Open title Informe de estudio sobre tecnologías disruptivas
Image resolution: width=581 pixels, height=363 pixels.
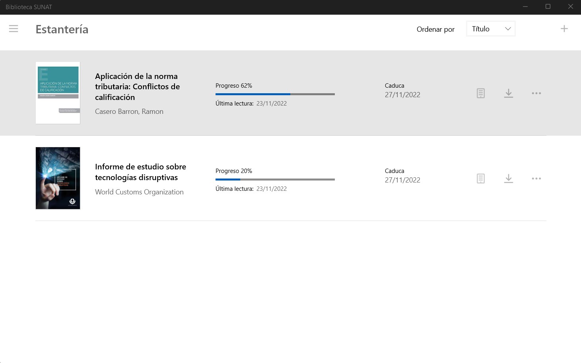coord(140,172)
